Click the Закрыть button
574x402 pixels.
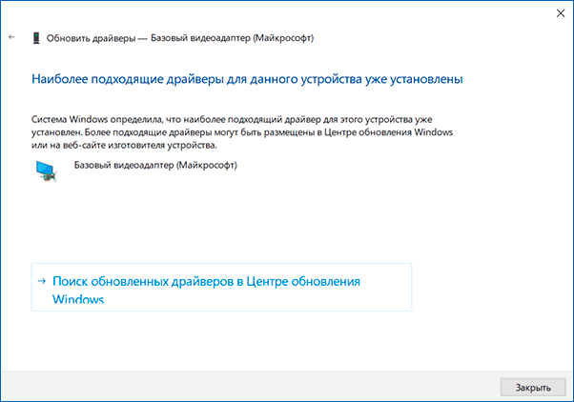coord(533,388)
